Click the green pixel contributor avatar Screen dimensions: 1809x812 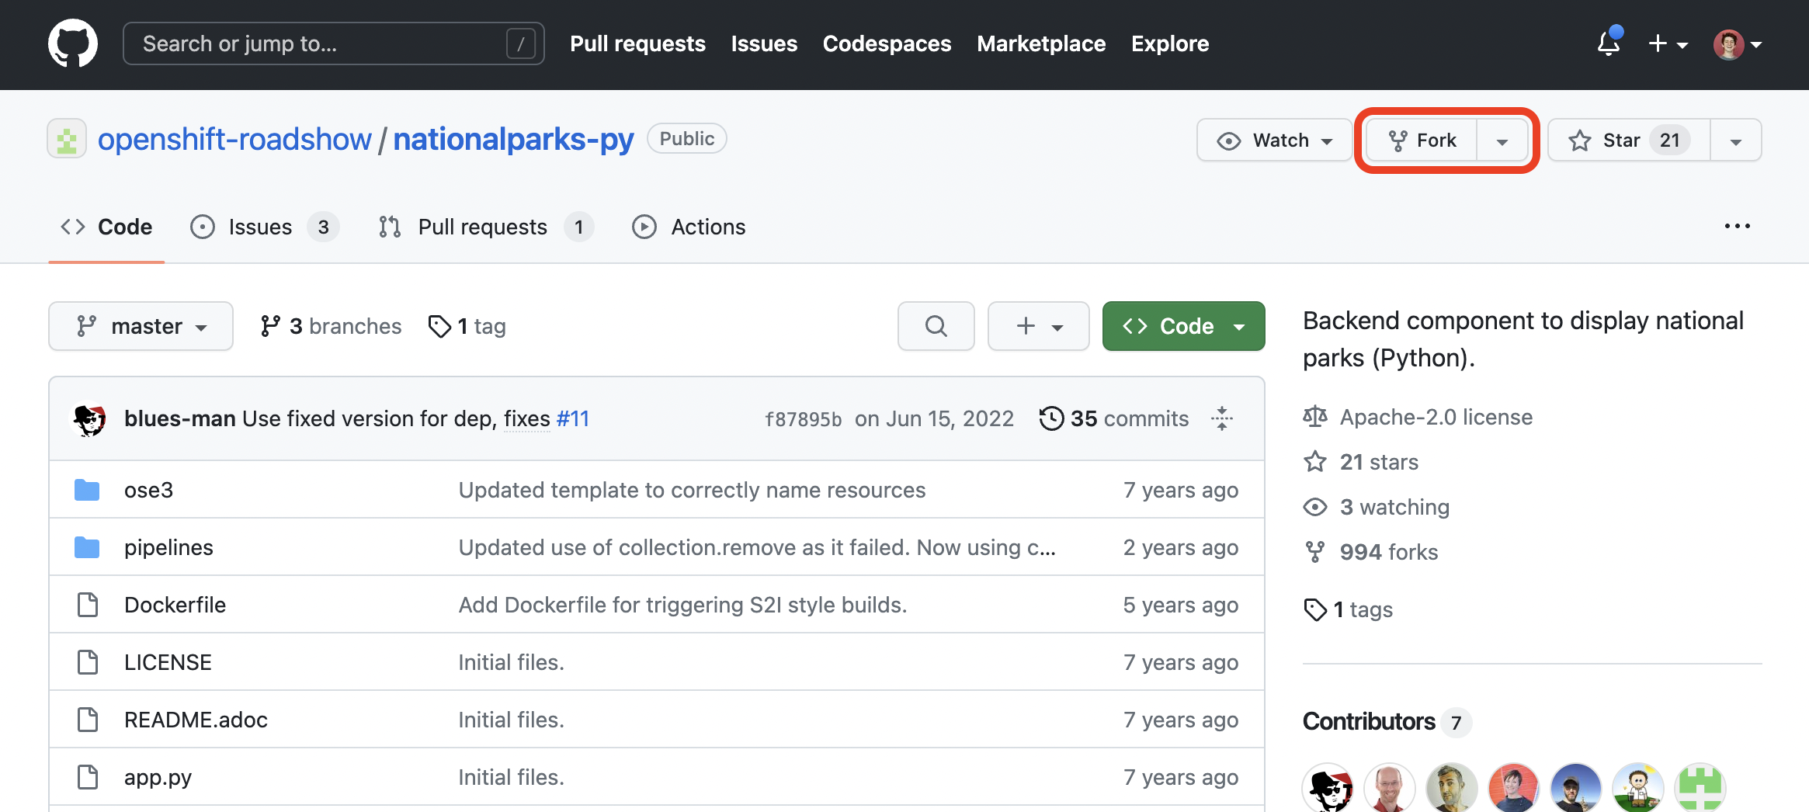tap(1700, 787)
